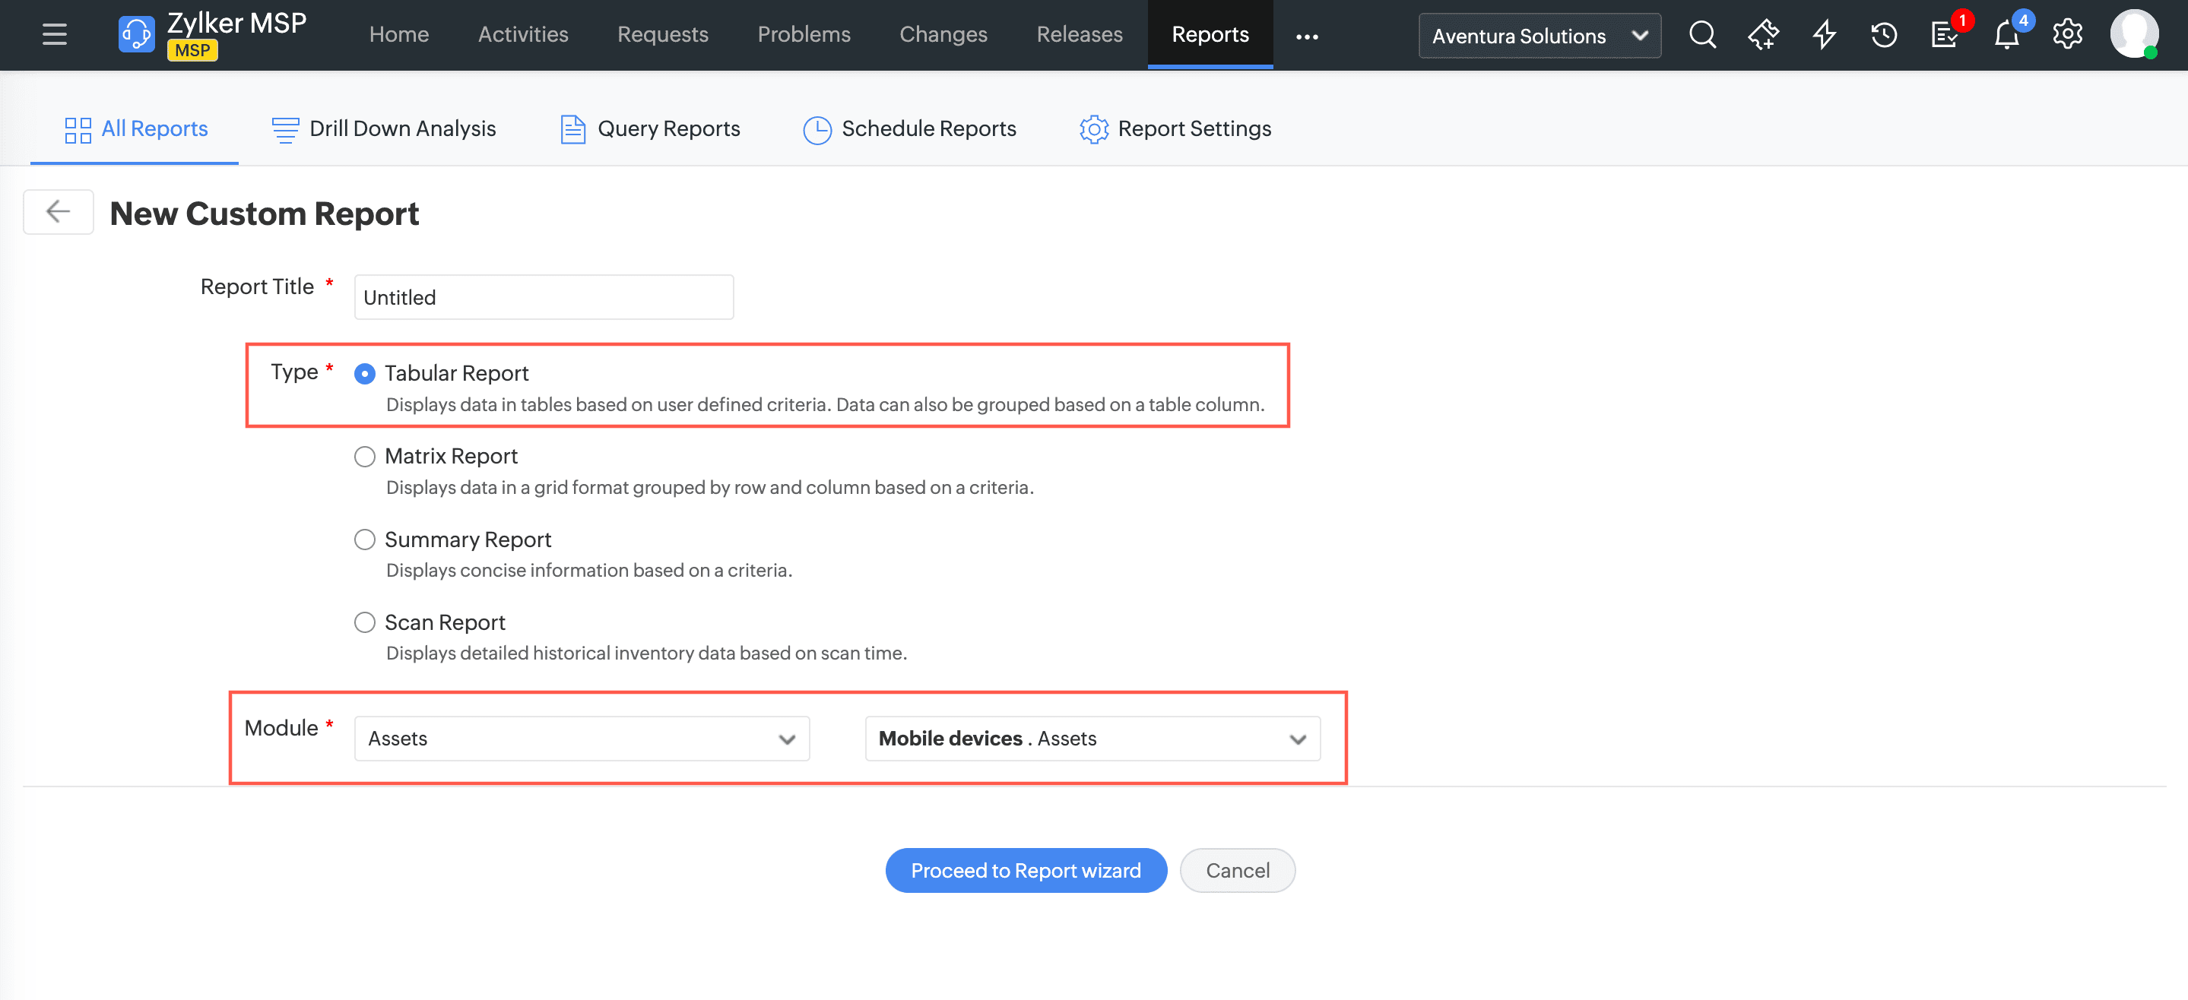Open the hamburger navigation menu

click(55, 35)
